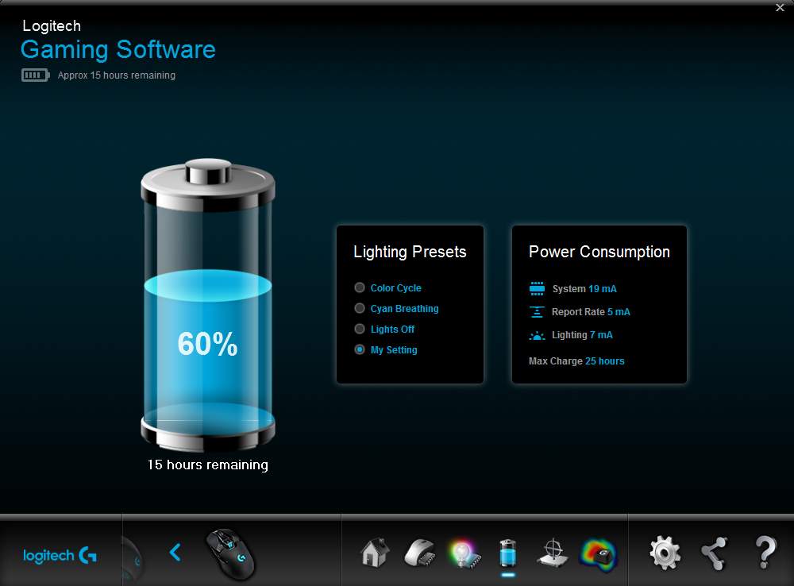794x586 pixels.
Task: Open input analysis heatmap icon
Action: (x=598, y=551)
